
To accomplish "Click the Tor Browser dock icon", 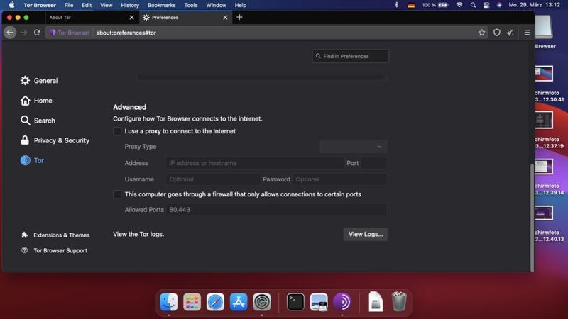I will (x=342, y=302).
